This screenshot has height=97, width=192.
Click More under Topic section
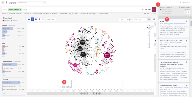click(4, 57)
